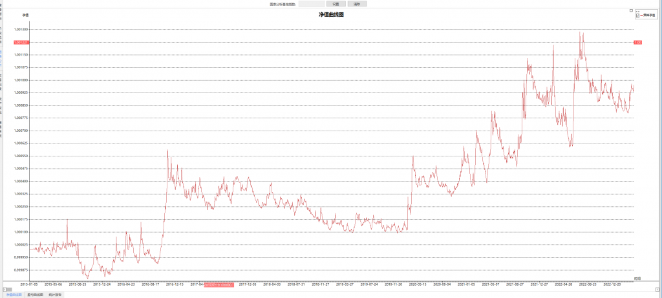Click the small square box left of the legend
The height and width of the screenshot is (298, 662).
point(631,10)
